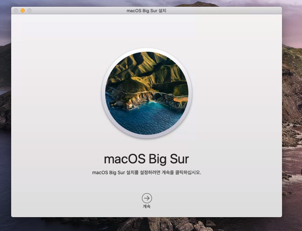Click the 'macOS Big Sur 설치' window title

click(x=146, y=10)
